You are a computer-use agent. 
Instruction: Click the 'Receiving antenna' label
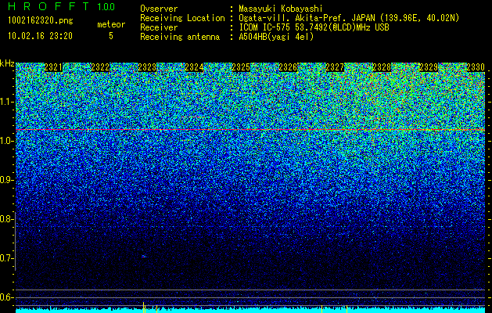(x=180, y=37)
